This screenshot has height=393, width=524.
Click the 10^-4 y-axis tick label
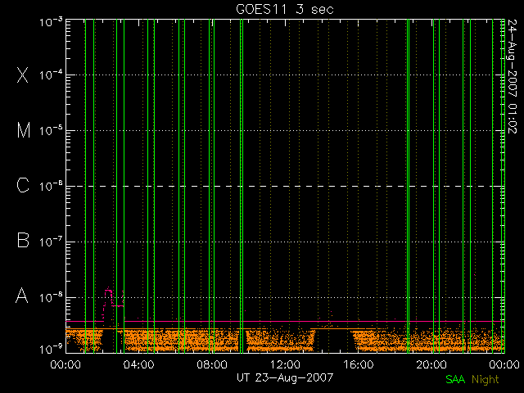point(51,75)
